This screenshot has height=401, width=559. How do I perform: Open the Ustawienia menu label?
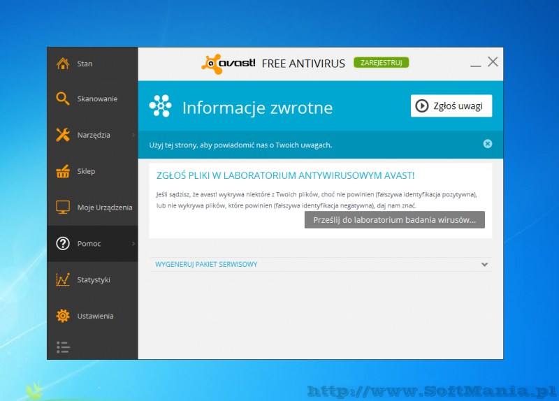(x=95, y=316)
